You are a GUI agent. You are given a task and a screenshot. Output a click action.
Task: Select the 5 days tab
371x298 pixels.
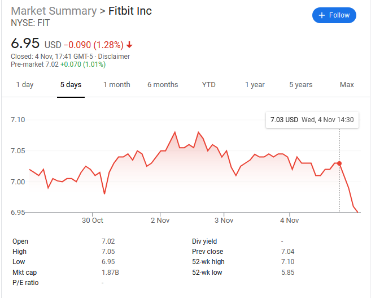tap(71, 85)
